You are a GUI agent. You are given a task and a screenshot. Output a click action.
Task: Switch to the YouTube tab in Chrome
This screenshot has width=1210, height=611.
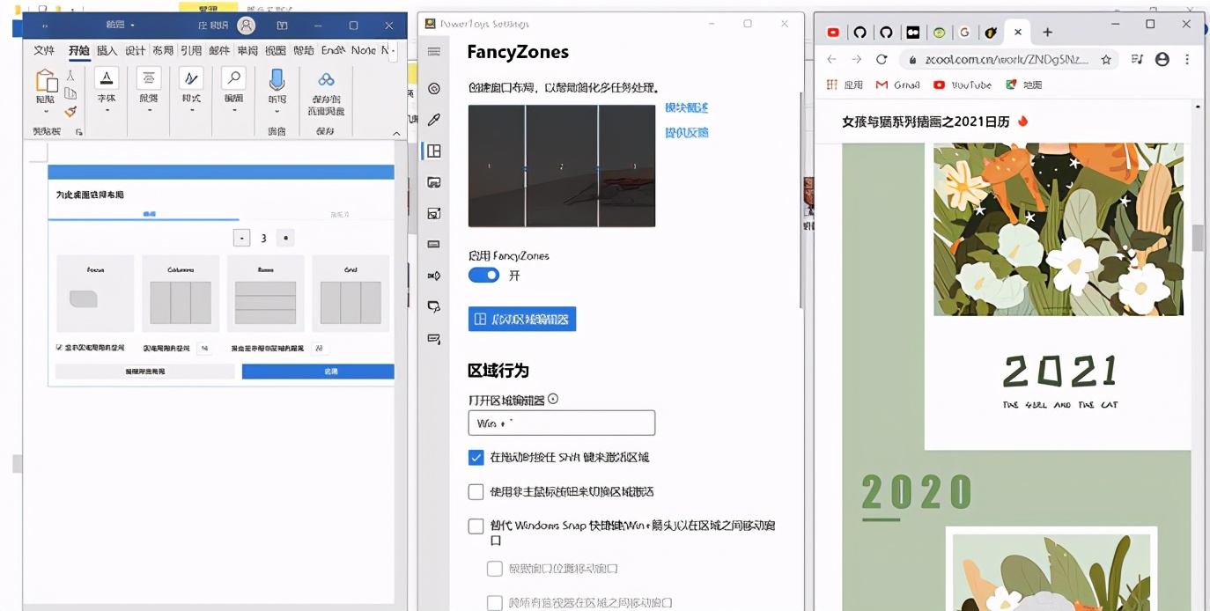pos(833,33)
